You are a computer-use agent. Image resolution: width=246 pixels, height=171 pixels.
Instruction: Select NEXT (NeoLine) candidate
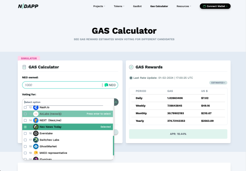(68, 120)
